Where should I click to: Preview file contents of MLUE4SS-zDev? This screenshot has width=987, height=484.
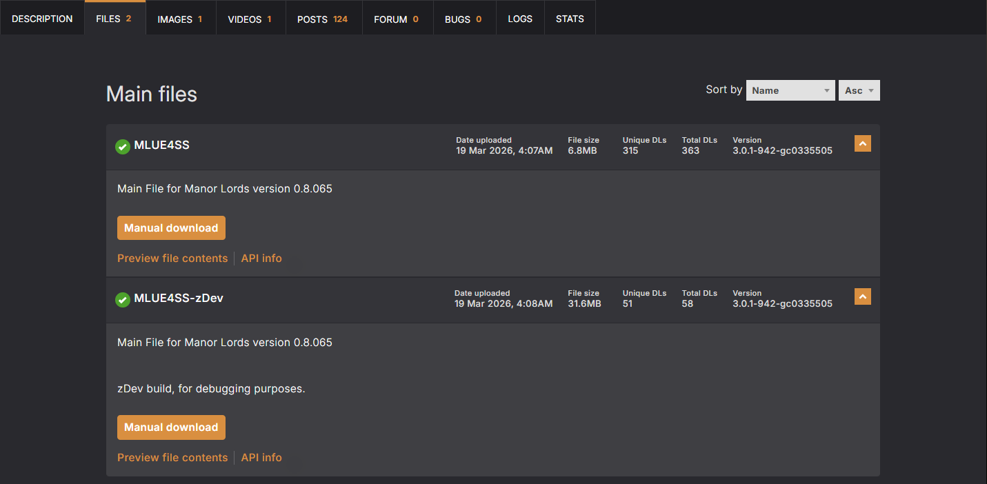click(172, 458)
